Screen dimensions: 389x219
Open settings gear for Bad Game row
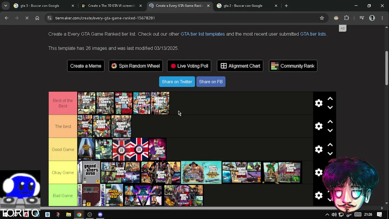(x=318, y=195)
